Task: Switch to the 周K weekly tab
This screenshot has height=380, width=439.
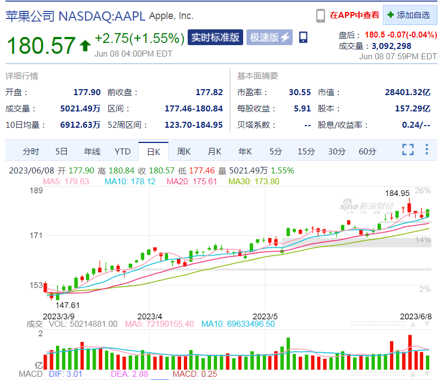Action: [x=184, y=151]
